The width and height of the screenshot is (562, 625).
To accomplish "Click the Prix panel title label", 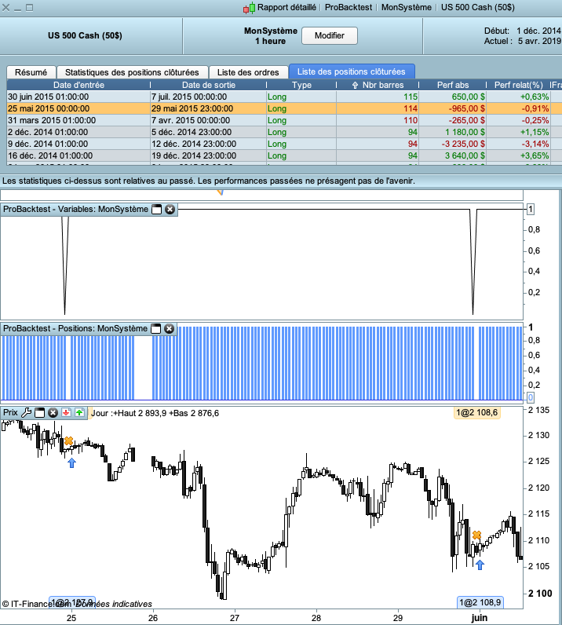I will tap(10, 412).
